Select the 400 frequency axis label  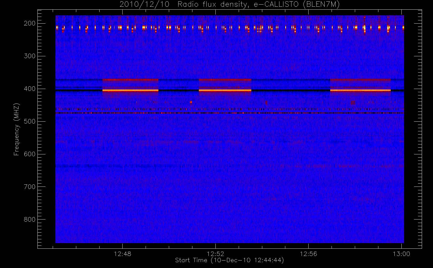(30, 89)
